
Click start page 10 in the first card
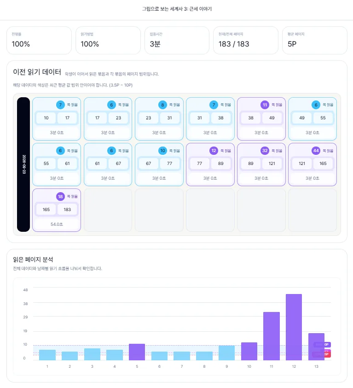pyautogui.click(x=46, y=118)
